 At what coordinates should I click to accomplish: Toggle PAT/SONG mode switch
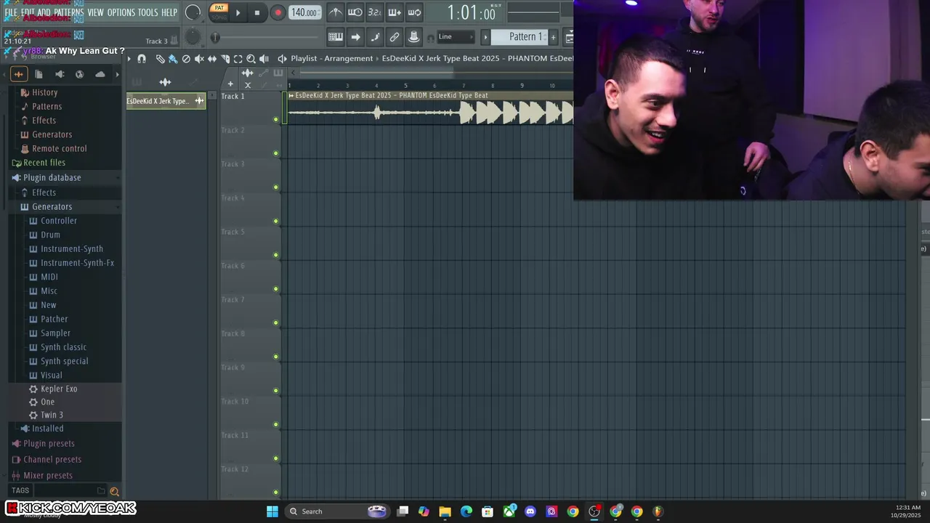coord(219,12)
